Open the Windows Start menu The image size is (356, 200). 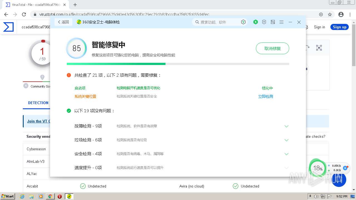(8, 196)
